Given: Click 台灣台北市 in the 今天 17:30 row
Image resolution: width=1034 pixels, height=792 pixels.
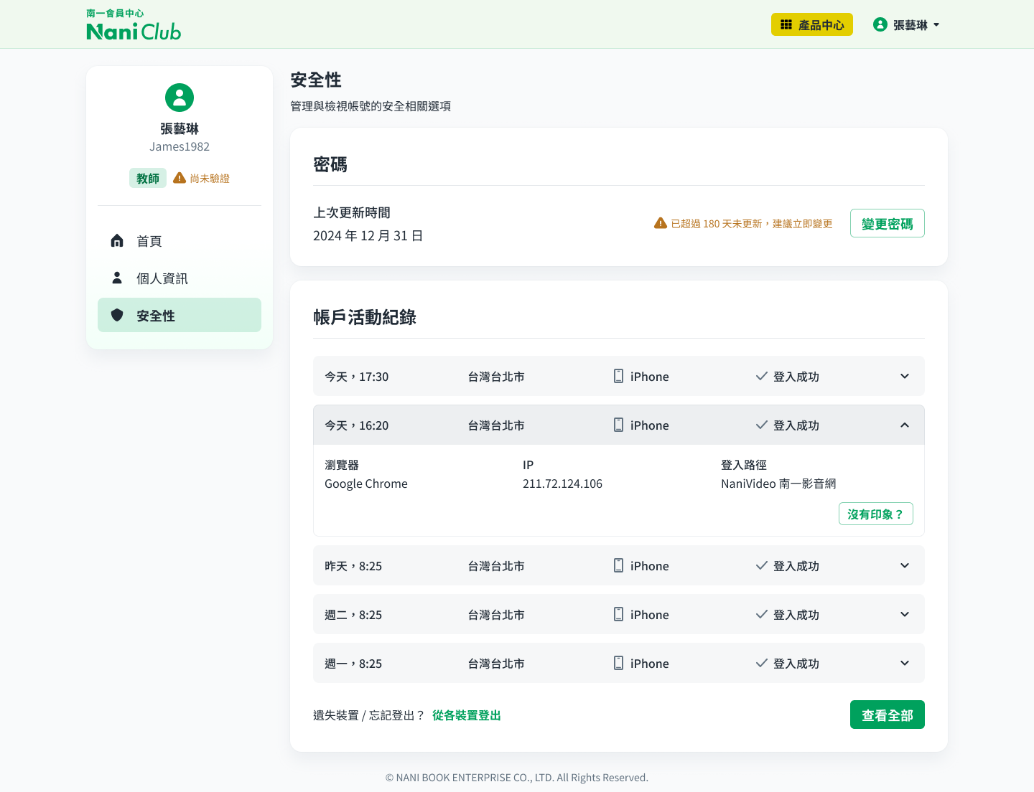Looking at the screenshot, I should (x=496, y=376).
